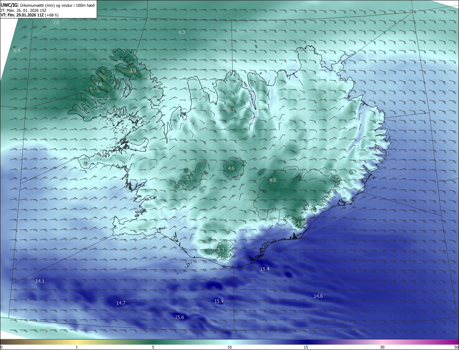Select the 6.3 value label

(x=182, y=32)
